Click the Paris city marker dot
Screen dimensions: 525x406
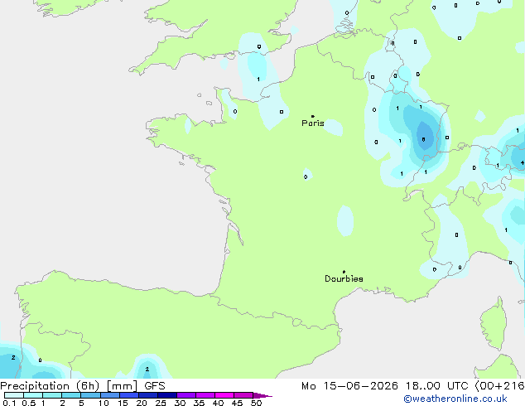[313, 116]
